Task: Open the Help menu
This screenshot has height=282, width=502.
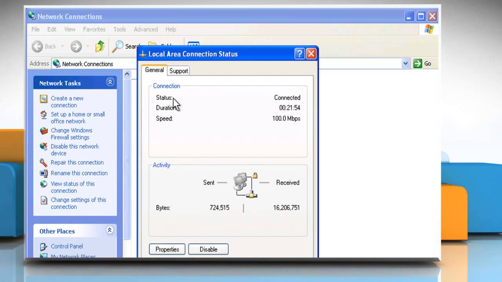Action: (x=171, y=29)
